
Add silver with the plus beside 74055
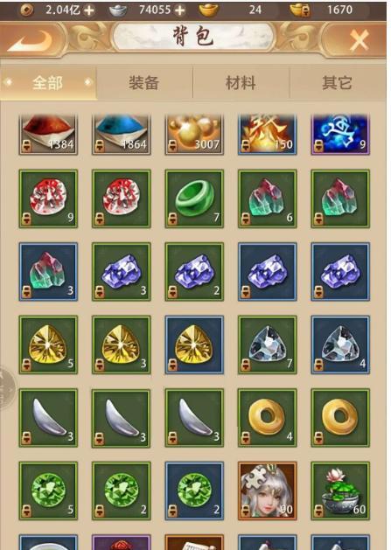[179, 10]
